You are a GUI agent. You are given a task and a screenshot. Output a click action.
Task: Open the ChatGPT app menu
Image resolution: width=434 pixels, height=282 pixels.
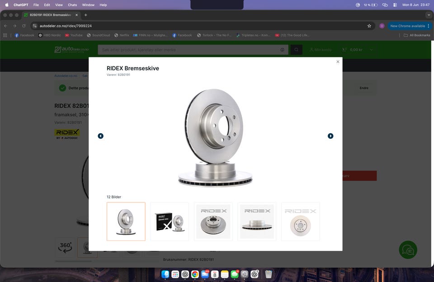(21, 5)
